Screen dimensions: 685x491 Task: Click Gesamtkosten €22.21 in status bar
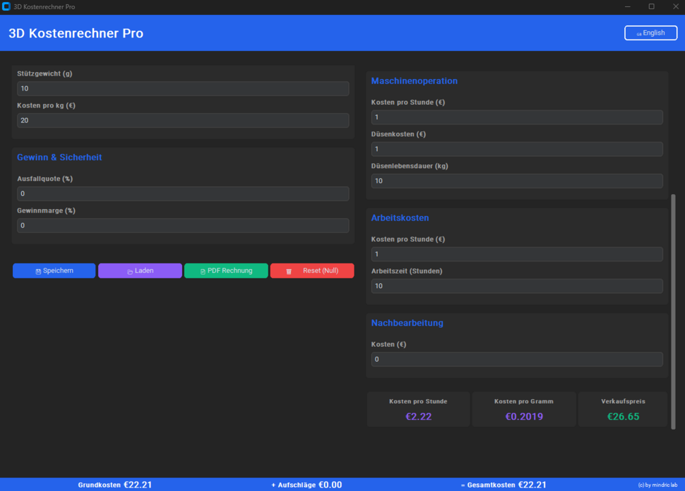coord(504,485)
